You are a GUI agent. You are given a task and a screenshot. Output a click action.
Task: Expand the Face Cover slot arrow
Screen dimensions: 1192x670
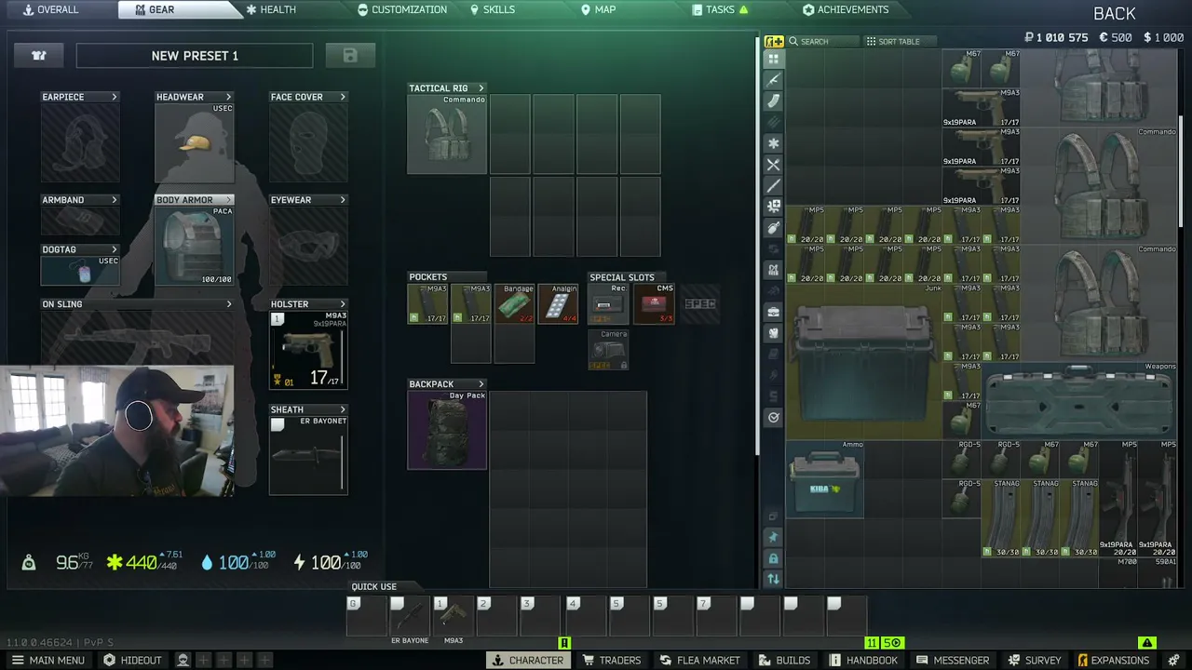tap(343, 97)
